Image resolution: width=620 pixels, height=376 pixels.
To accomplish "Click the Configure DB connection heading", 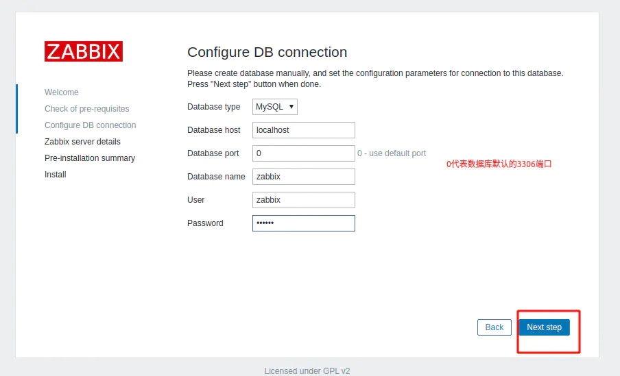I will tap(267, 53).
